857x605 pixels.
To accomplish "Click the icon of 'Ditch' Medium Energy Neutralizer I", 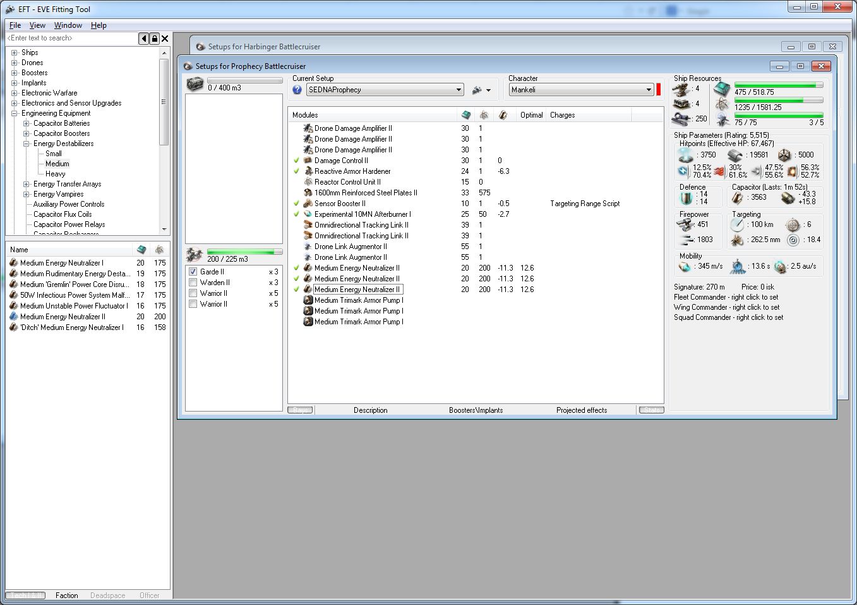I will (x=13, y=327).
